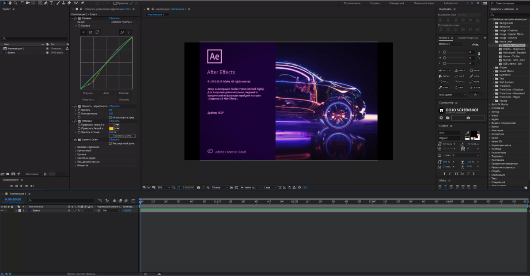This screenshot has width=530, height=276.
Task: Reset the Кривые effect via Сбросить link
Action: coord(114,18)
